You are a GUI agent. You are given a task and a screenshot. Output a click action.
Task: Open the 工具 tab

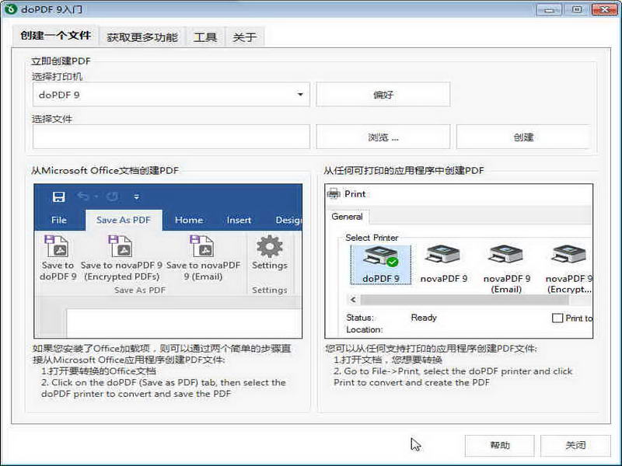[x=205, y=37]
